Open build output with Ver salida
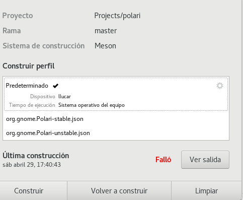The height and width of the screenshot is (200, 243). tap(205, 160)
